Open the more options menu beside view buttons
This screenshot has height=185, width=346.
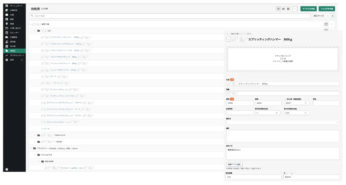click(295, 9)
